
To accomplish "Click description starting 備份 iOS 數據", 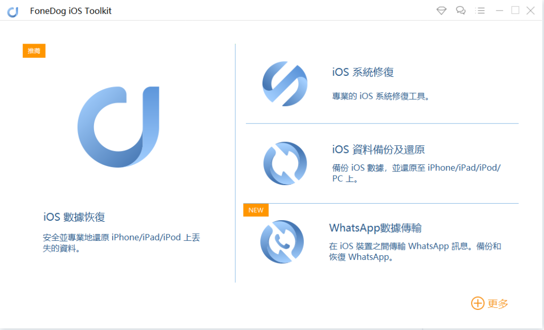I will [x=416, y=173].
